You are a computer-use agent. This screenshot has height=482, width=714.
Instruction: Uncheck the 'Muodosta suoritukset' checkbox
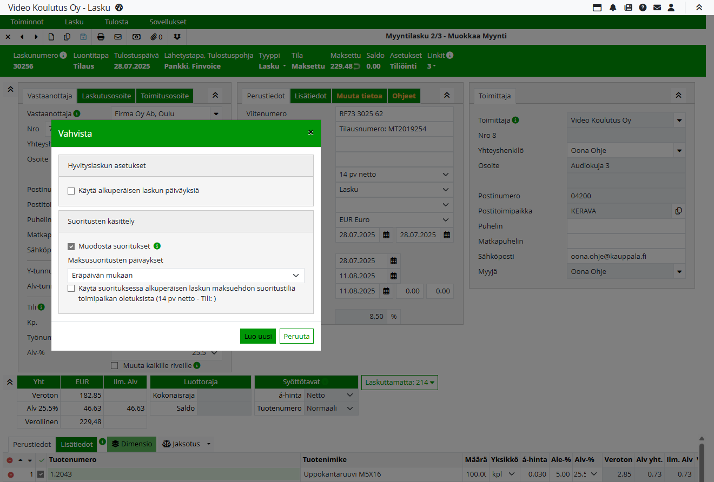pyautogui.click(x=71, y=246)
